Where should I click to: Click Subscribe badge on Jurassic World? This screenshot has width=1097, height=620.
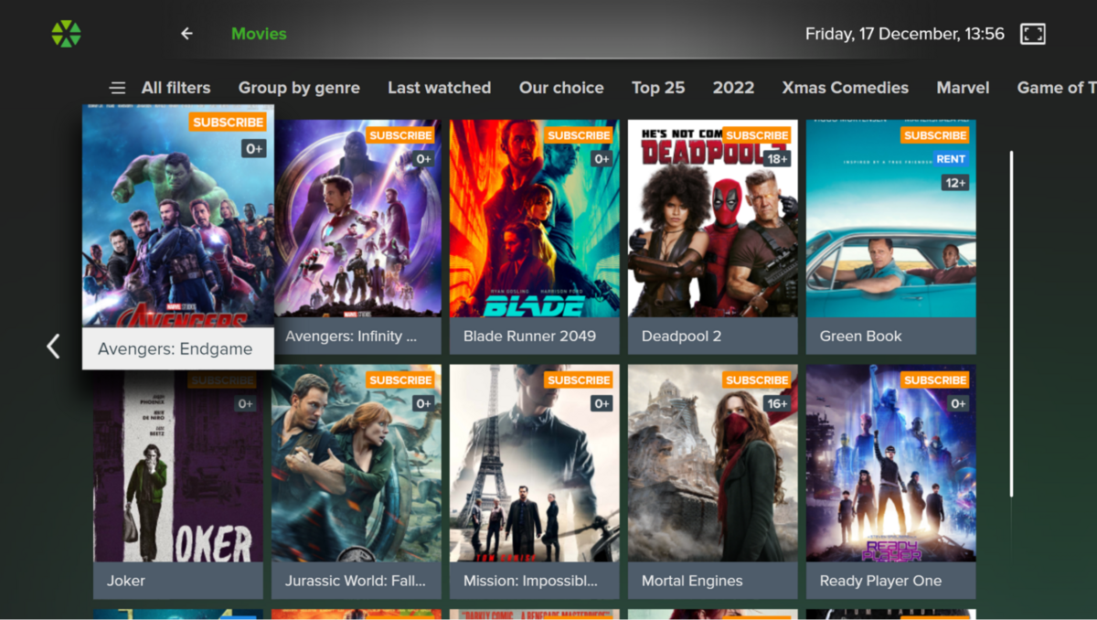[400, 379]
